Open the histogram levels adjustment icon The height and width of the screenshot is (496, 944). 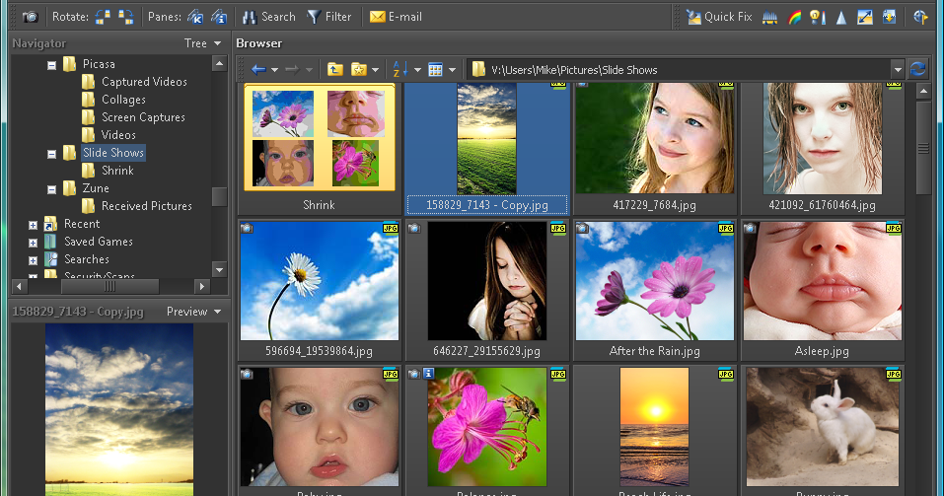point(769,17)
